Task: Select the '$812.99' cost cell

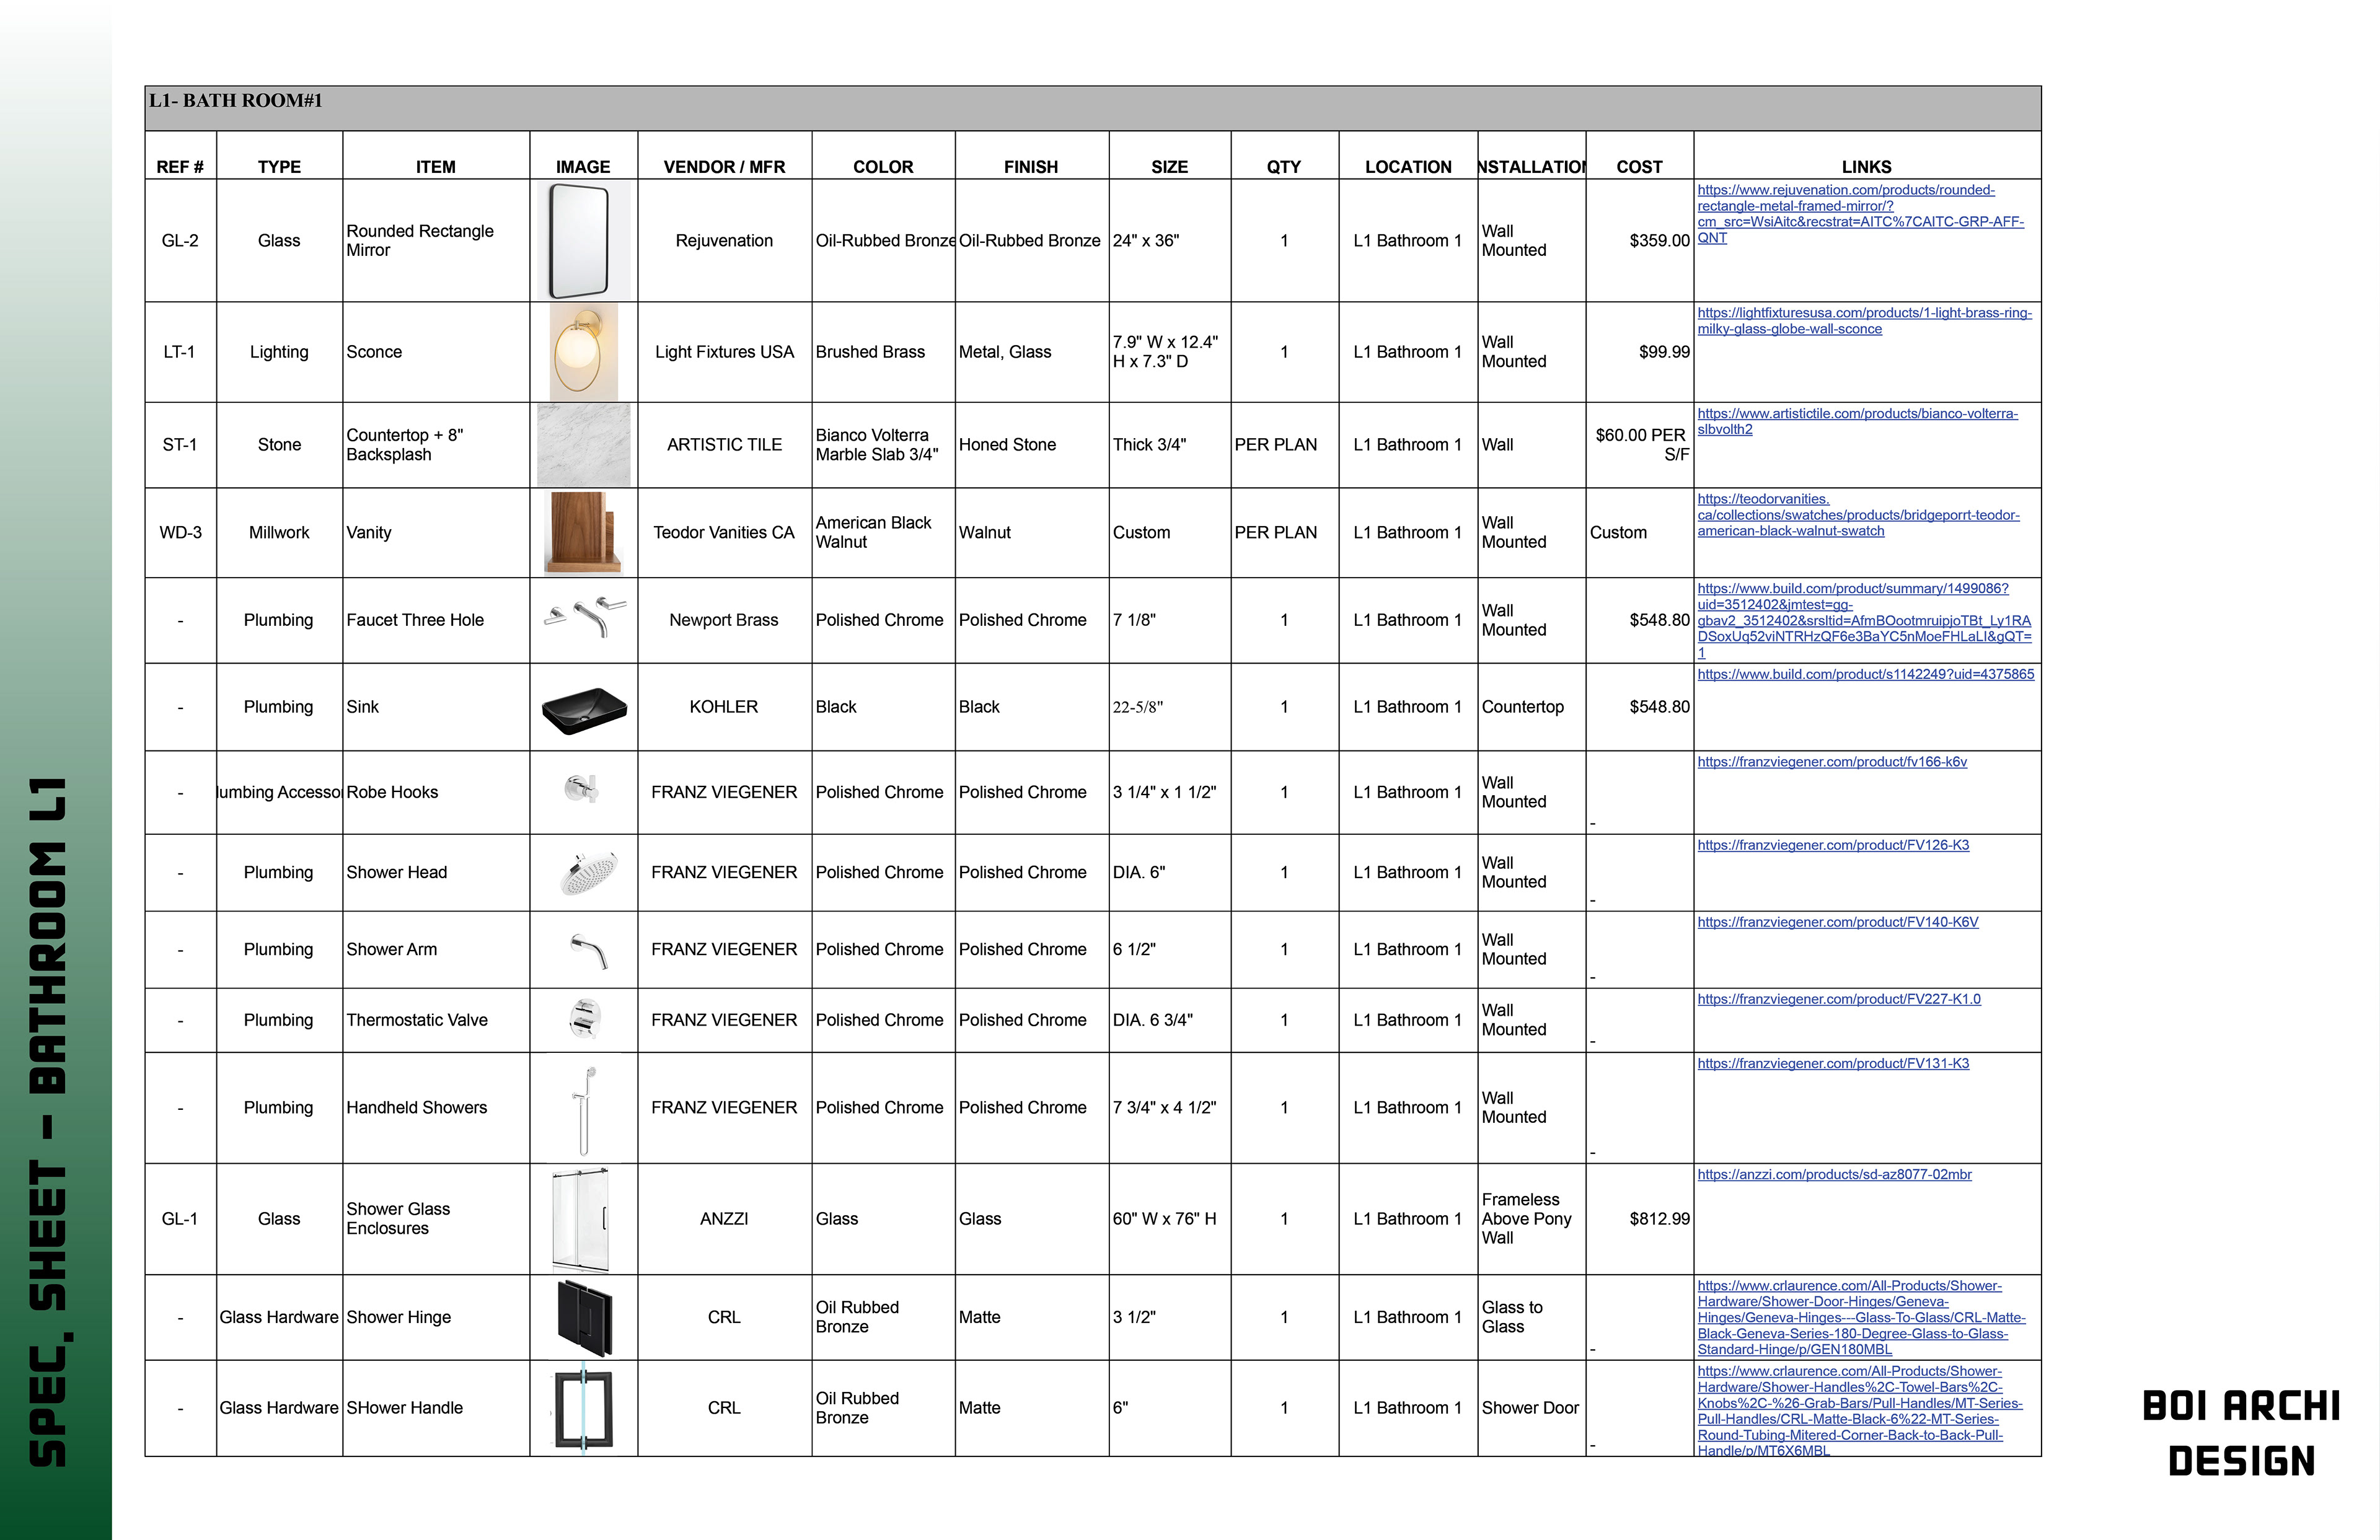Action: coord(1640,1219)
